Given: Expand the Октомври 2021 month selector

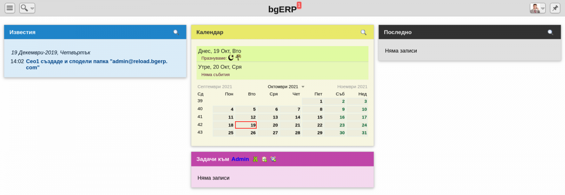Looking at the screenshot, I should (286, 87).
